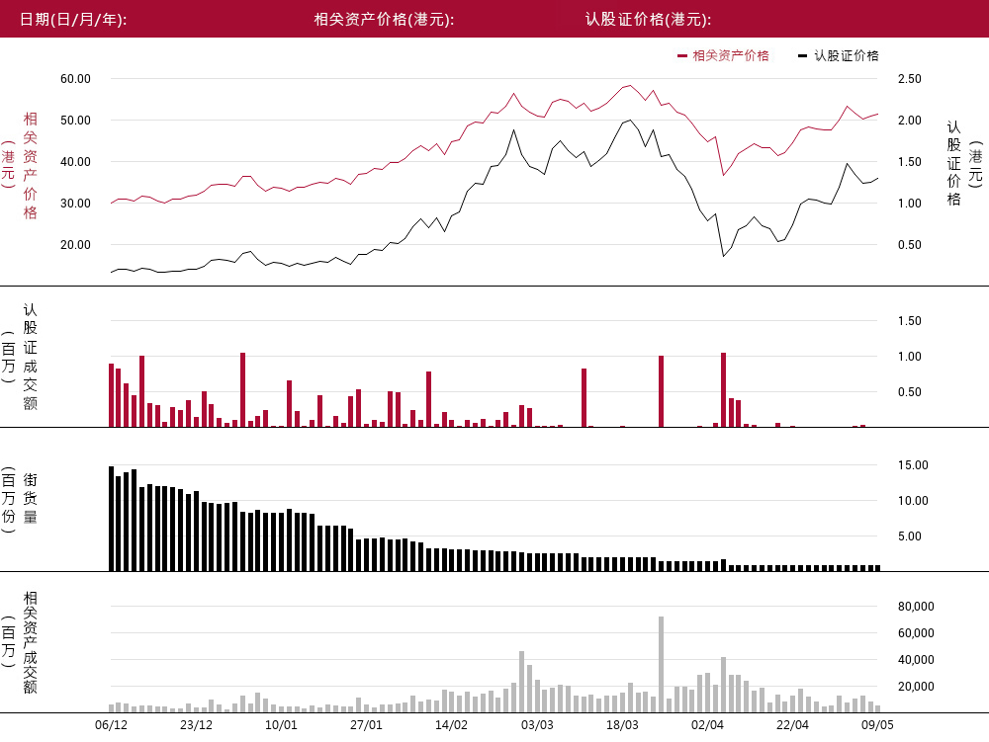Click the 50.00 left axis value

point(76,121)
